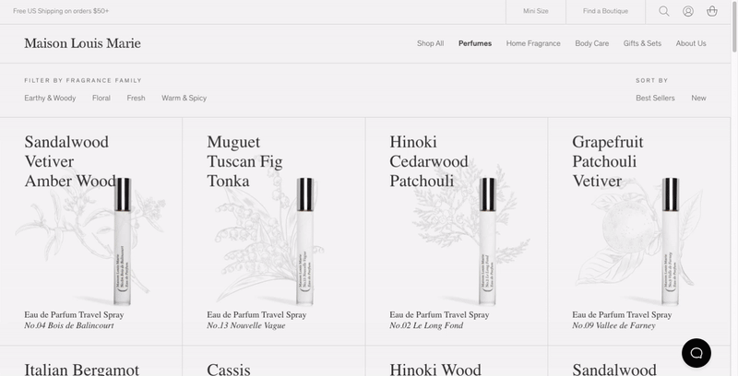Viewport: 738px width, 376px height.
Task: Click the No.09 Vallee de Farney label
Action: (613, 325)
